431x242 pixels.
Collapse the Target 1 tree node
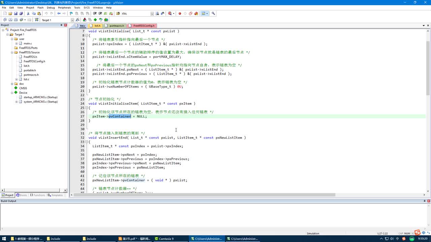pos(7,34)
